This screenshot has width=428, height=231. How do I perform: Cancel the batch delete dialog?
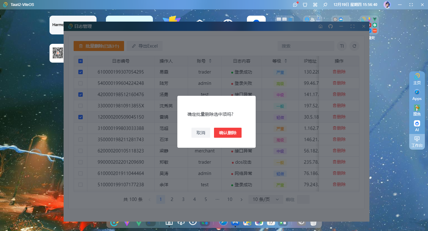point(201,132)
